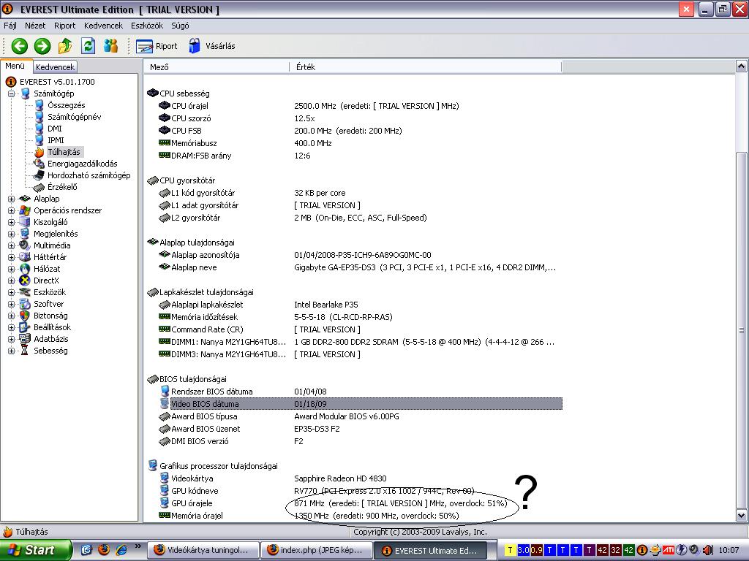Expand the Operációs rendszer node
The height and width of the screenshot is (561, 749).
tap(11, 211)
